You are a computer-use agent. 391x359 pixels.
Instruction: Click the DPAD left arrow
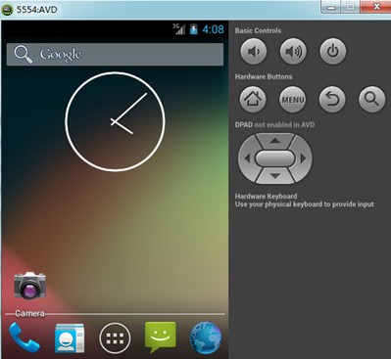click(x=247, y=158)
